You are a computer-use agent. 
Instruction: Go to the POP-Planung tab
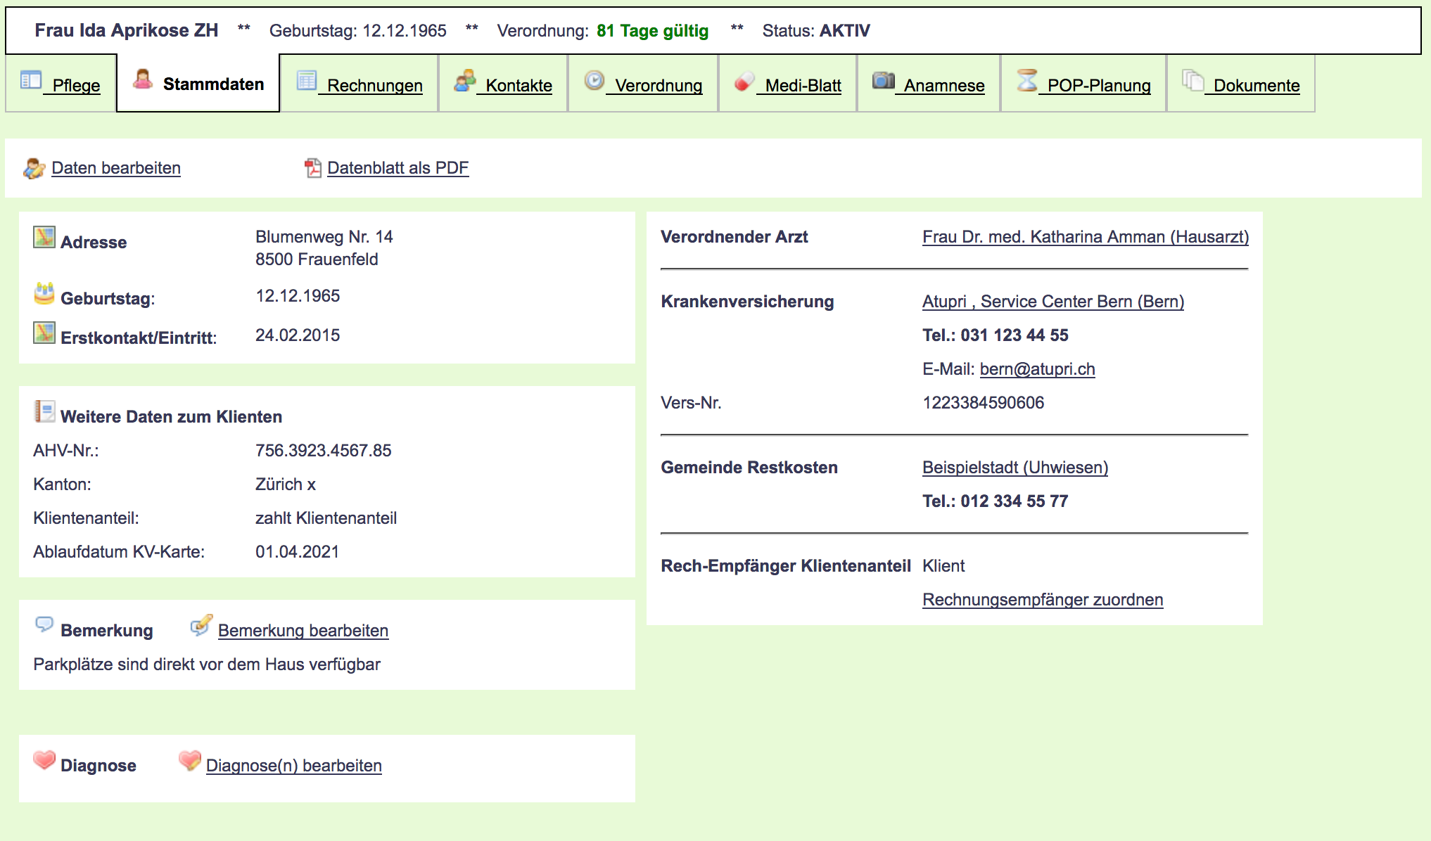pyautogui.click(x=1098, y=86)
